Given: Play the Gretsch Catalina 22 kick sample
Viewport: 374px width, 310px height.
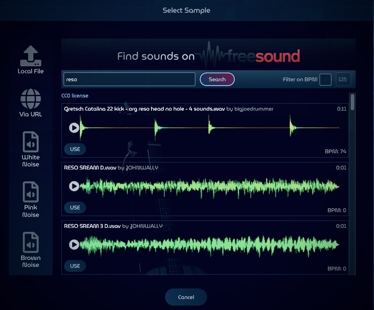Looking at the screenshot, I should 74,128.
